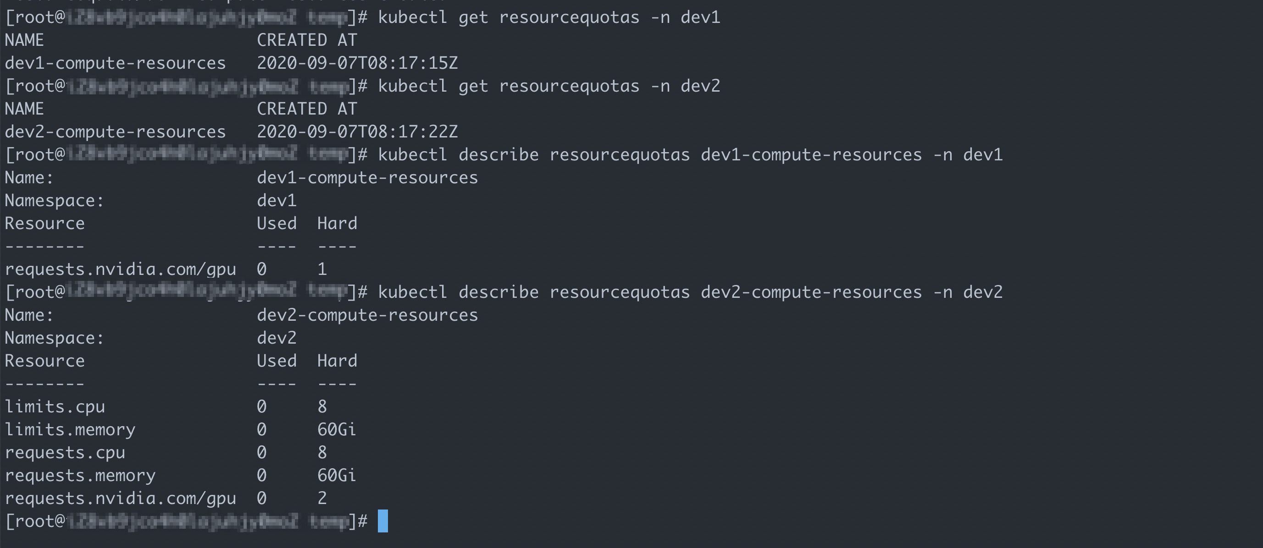Click the Namespace value dev1
1263x548 pixels.
277,201
